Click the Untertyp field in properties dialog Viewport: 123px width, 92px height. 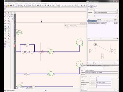tap(98, 73)
